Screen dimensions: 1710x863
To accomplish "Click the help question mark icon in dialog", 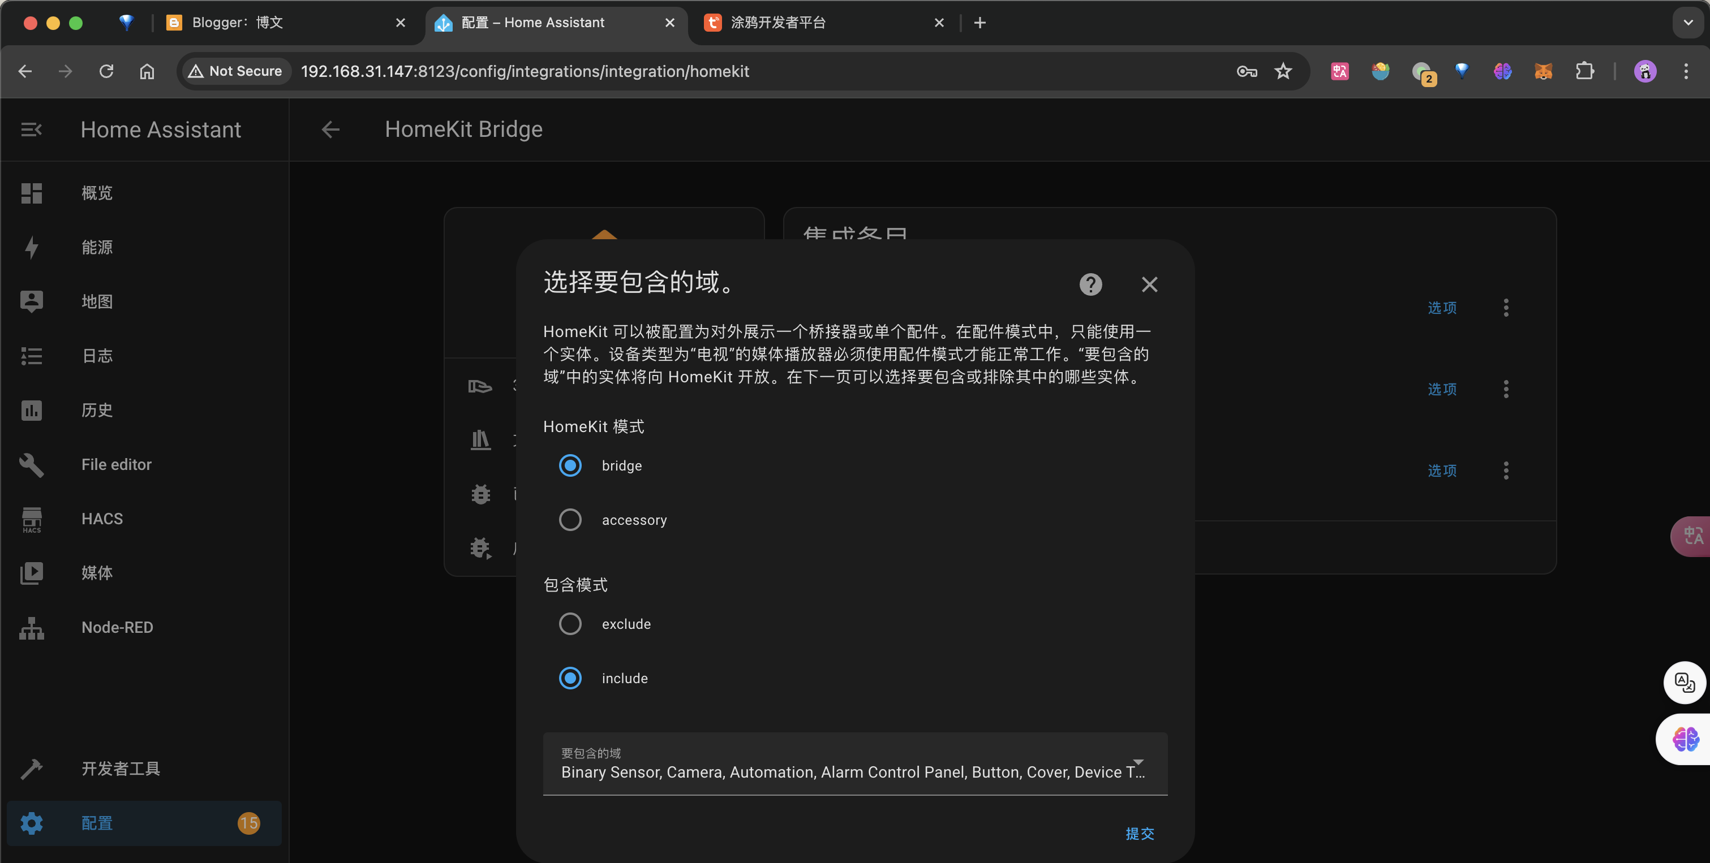I will (1090, 284).
